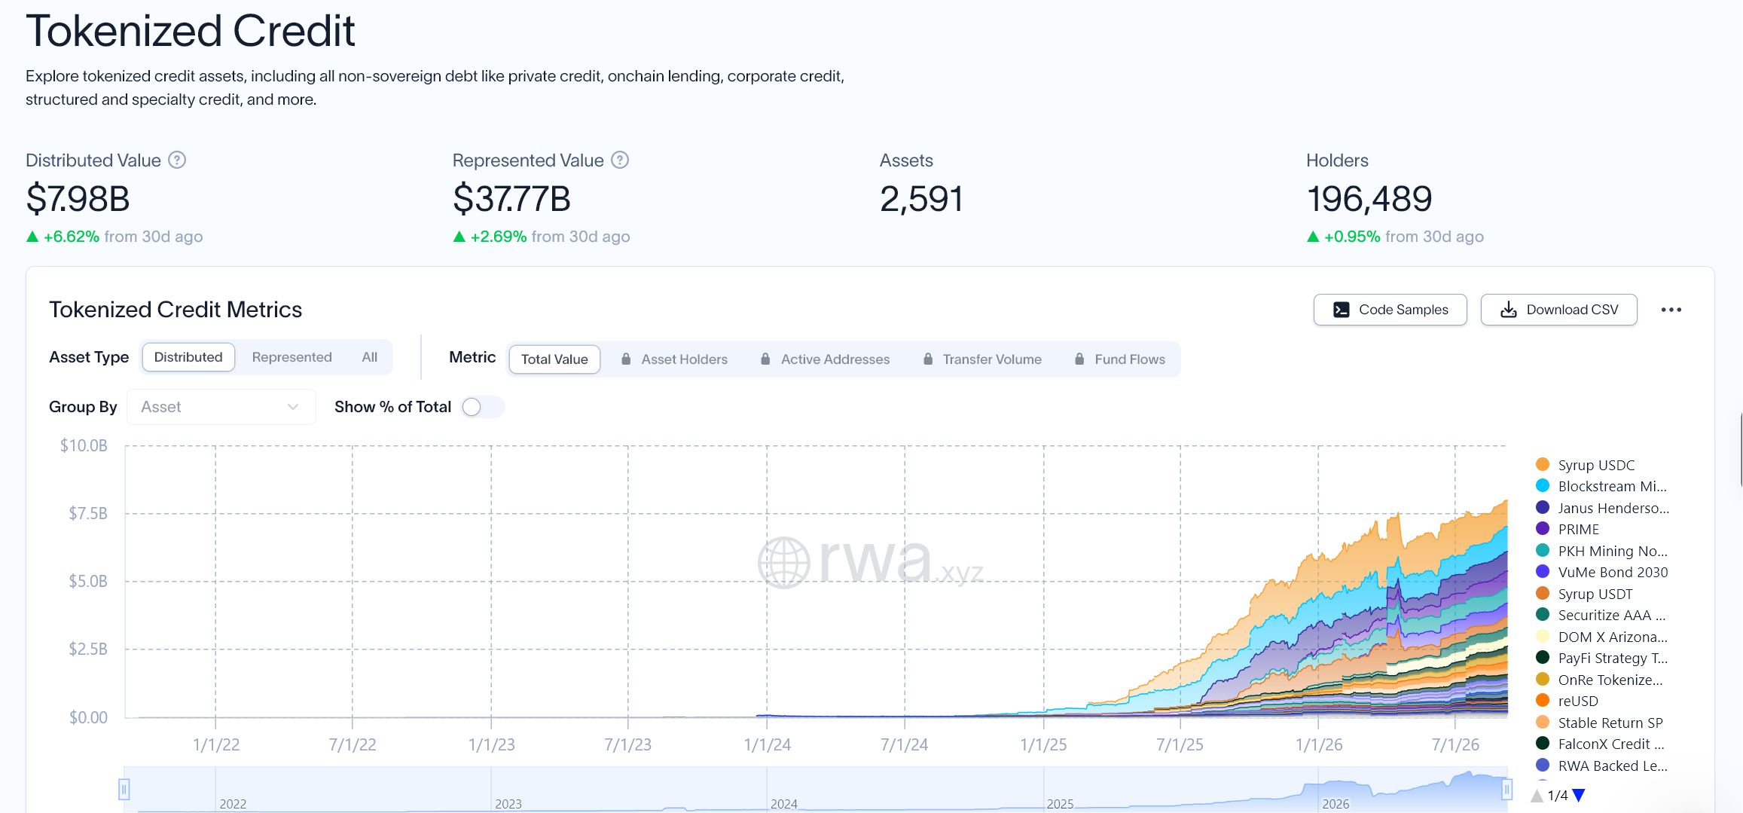Screen dimensions: 1743x813
Task: Toggle PRIME legend swatch
Action: (x=1543, y=529)
